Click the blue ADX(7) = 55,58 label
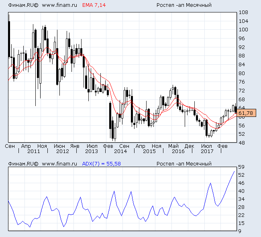 pyautogui.click(x=101, y=164)
